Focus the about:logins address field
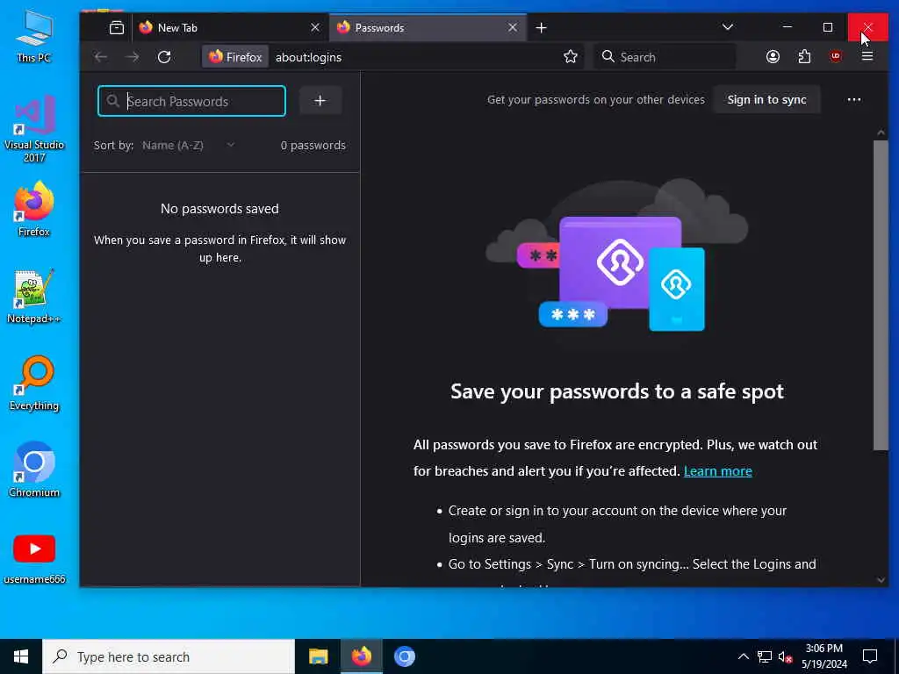This screenshot has height=674, width=899. [413, 57]
